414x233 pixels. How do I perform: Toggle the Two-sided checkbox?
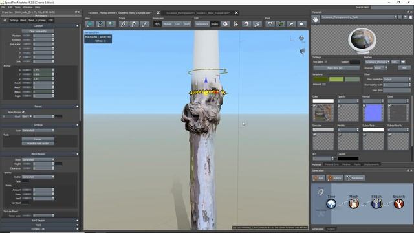point(326,62)
